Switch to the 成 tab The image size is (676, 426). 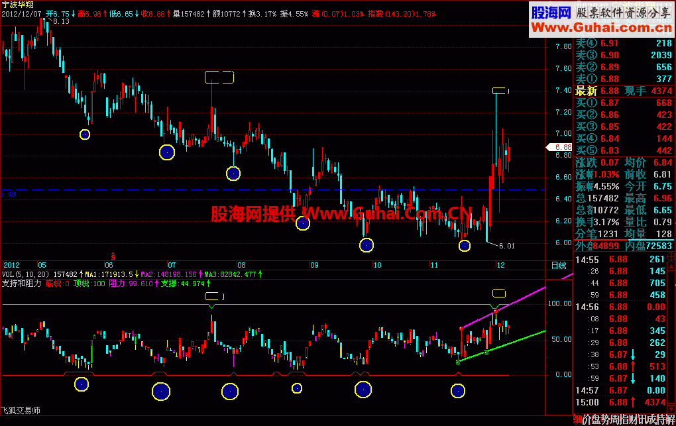(x=652, y=419)
